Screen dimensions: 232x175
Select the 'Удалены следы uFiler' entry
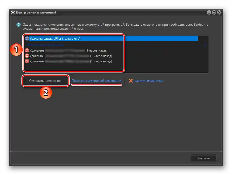pyautogui.click(x=111, y=39)
